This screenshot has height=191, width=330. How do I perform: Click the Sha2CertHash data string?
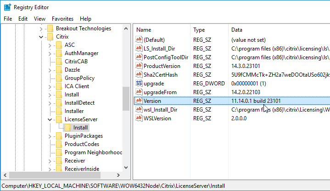280,75
